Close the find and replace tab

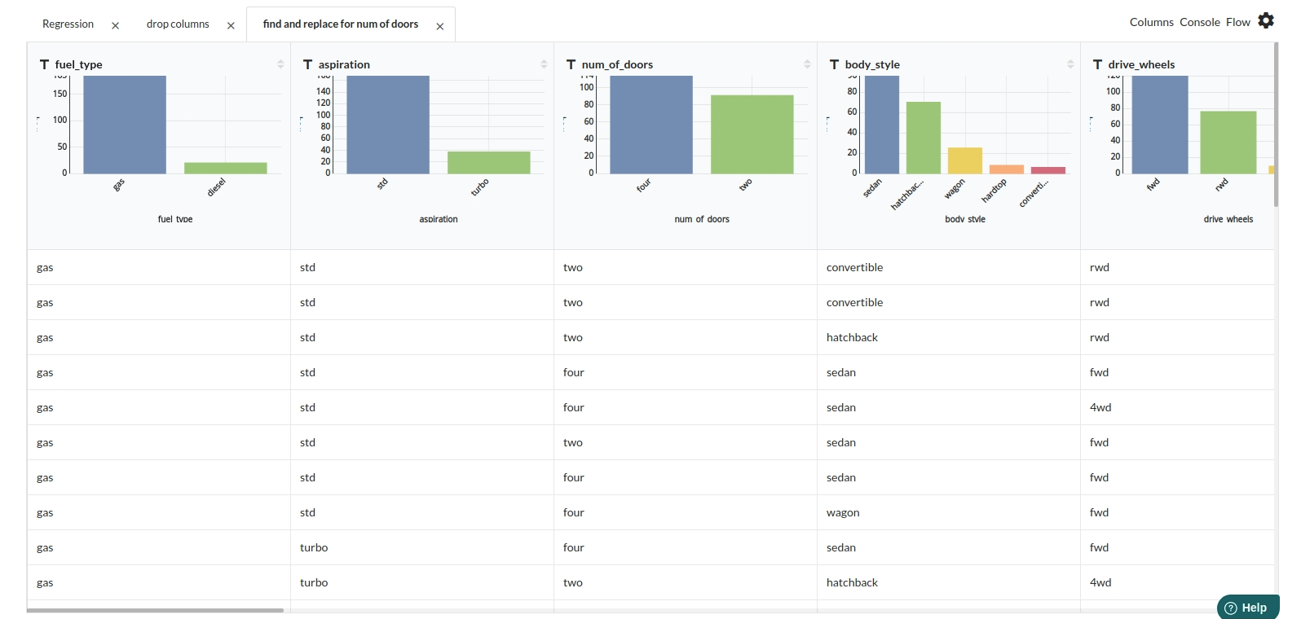click(440, 27)
